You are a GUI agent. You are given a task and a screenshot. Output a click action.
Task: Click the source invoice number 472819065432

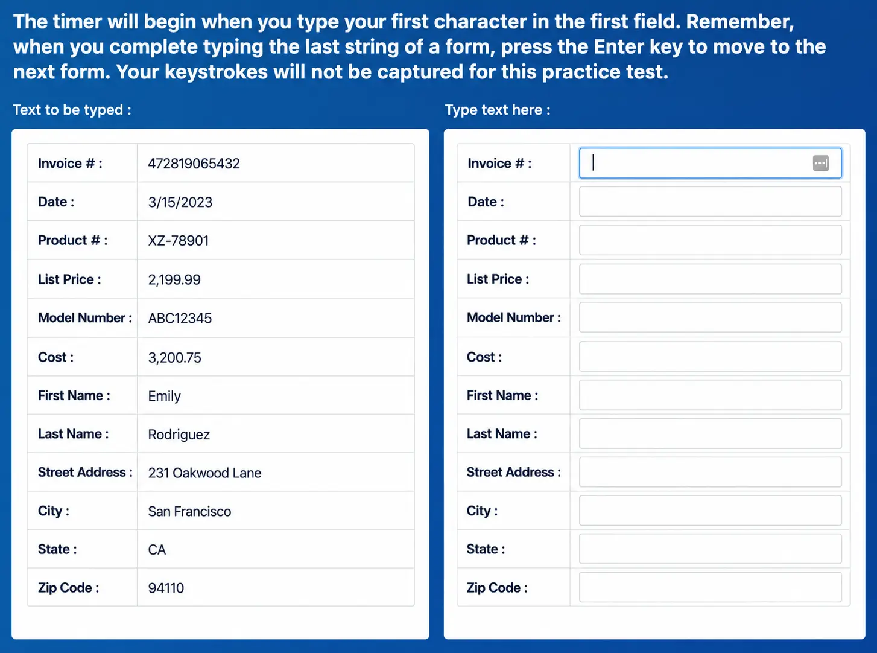click(x=194, y=164)
